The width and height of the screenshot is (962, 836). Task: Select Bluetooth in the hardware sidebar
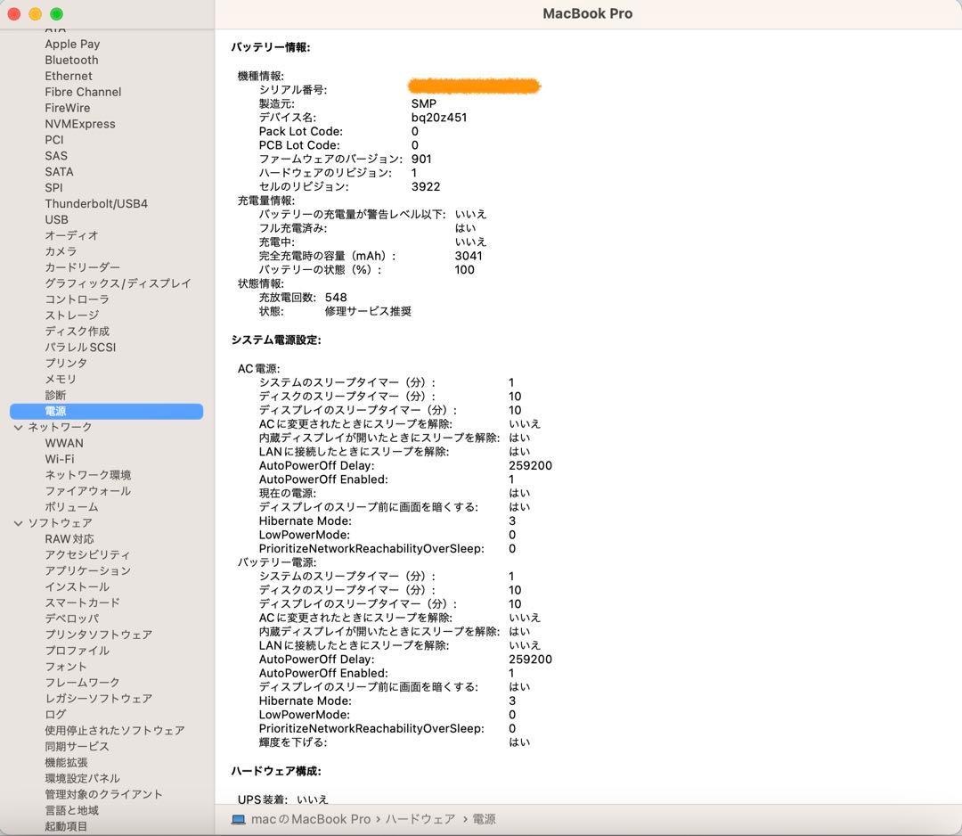71,60
